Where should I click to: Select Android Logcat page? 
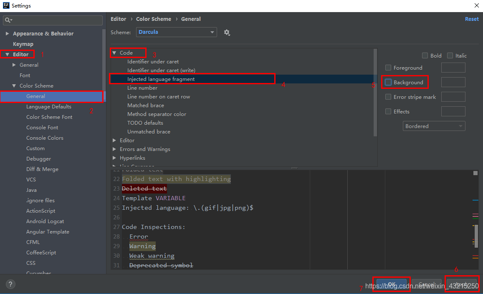[45, 222]
